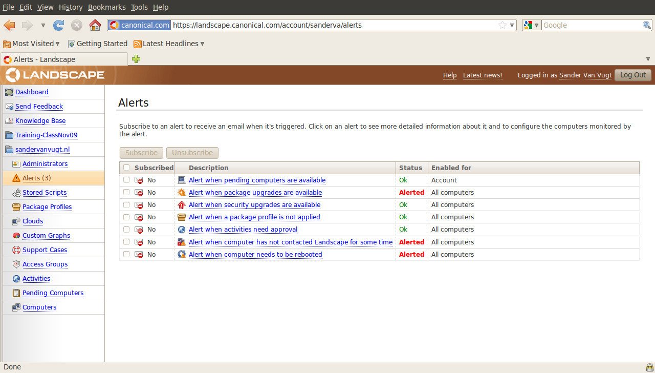The width and height of the screenshot is (655, 373).
Task: Click the back navigation arrow
Action: [x=9, y=25]
